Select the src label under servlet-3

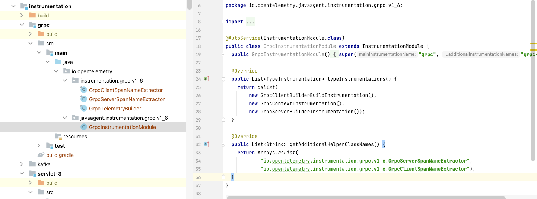[50, 192]
